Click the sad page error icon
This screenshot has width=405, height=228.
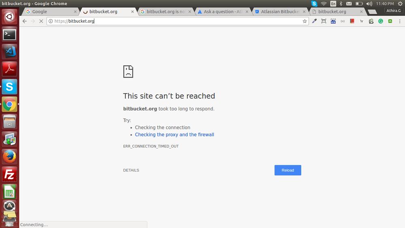(128, 72)
